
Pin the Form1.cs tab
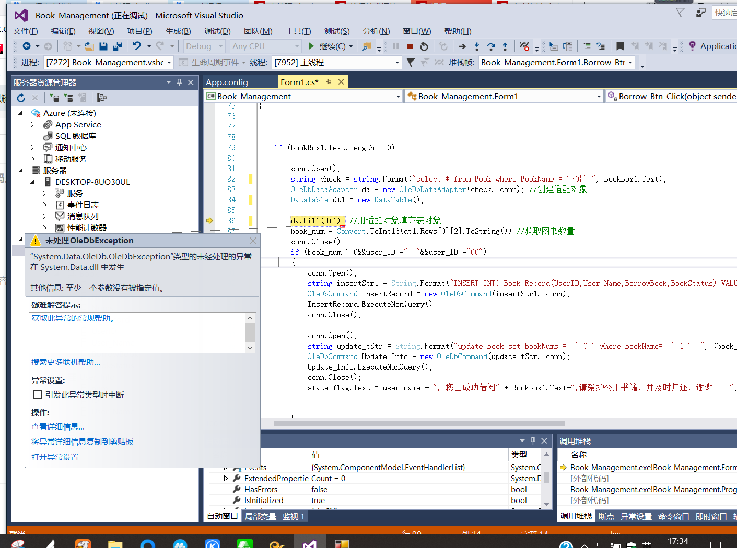point(329,82)
